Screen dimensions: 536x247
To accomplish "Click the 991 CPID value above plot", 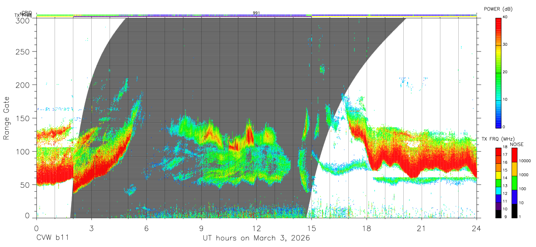I will coord(256,13).
